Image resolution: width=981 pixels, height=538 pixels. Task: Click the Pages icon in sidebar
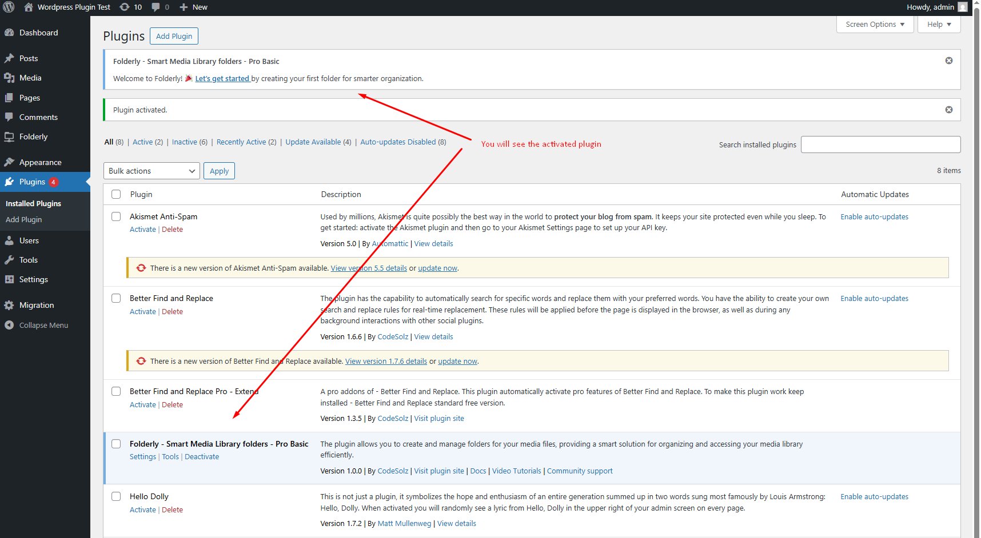pos(9,98)
